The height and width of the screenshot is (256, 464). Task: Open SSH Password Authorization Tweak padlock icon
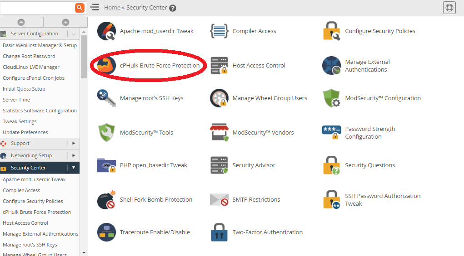point(331,200)
